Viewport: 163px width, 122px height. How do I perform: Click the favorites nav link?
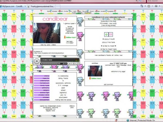[x=85, y=11]
